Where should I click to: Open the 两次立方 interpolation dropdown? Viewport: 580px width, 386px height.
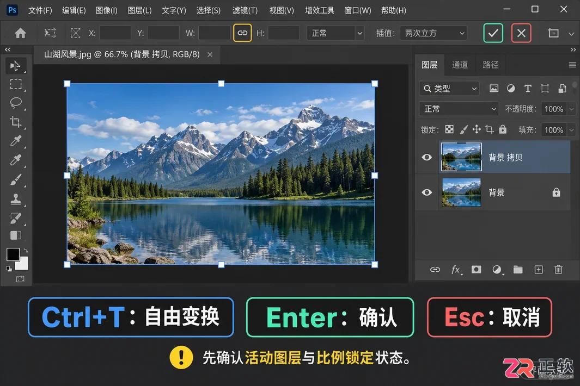434,33
